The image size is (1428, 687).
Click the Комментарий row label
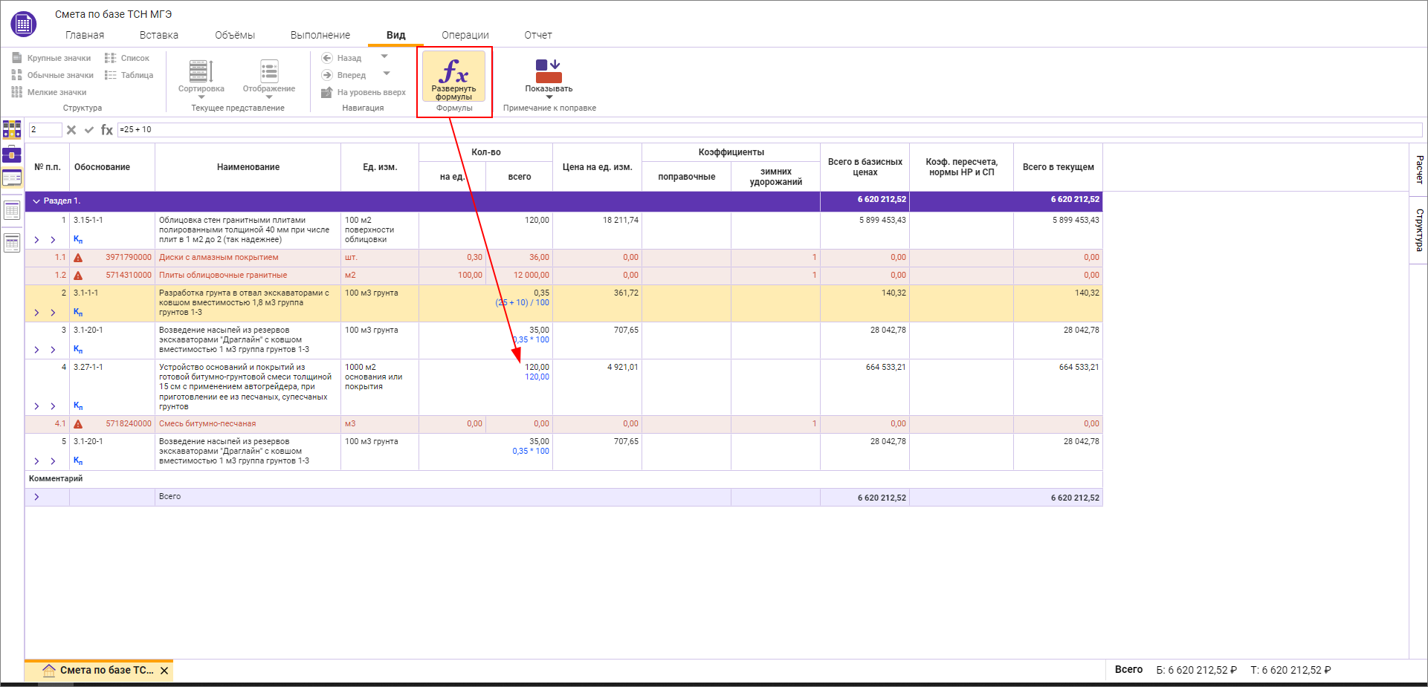coord(56,479)
